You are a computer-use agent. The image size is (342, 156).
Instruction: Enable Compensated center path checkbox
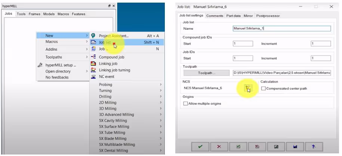coord(264,89)
